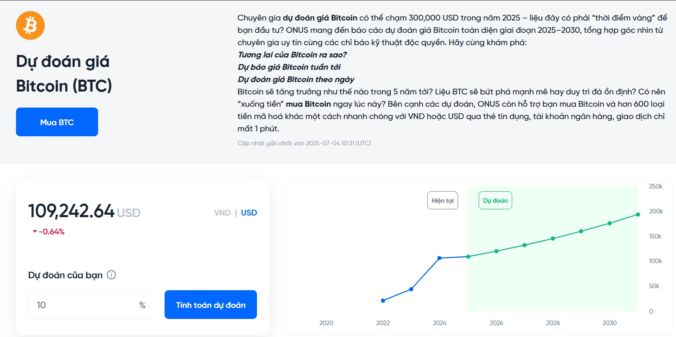The height and width of the screenshot is (337, 676).
Task: Click the "Dự đoán giá Bitcoin (BTC)" heading
Action: click(x=64, y=73)
